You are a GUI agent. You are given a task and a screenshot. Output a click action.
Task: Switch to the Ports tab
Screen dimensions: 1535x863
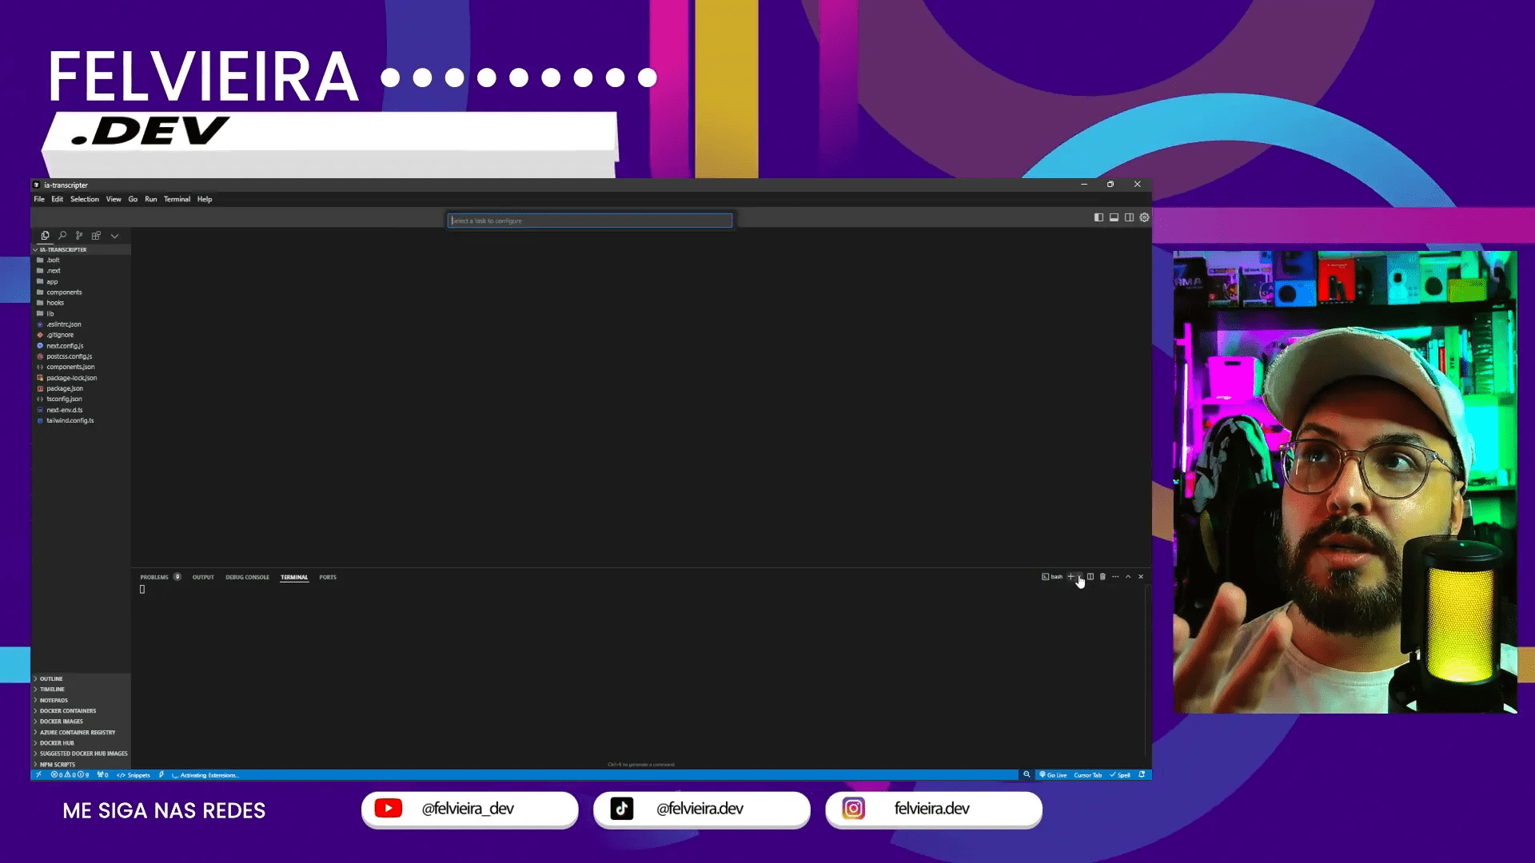tap(328, 577)
